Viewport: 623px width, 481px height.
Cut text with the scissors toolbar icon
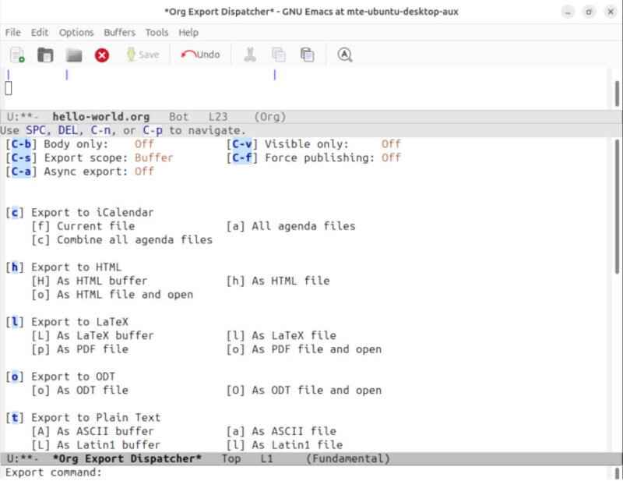tap(249, 55)
